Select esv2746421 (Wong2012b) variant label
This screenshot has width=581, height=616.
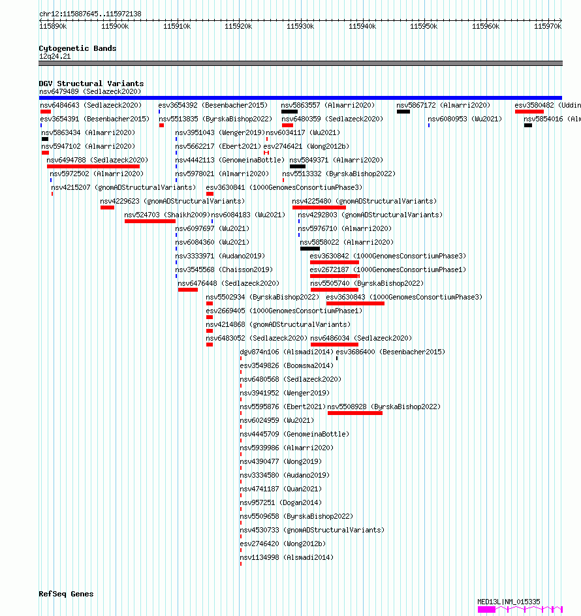(x=307, y=147)
